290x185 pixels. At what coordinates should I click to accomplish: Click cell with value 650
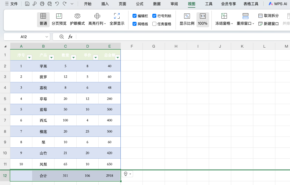click(110, 164)
